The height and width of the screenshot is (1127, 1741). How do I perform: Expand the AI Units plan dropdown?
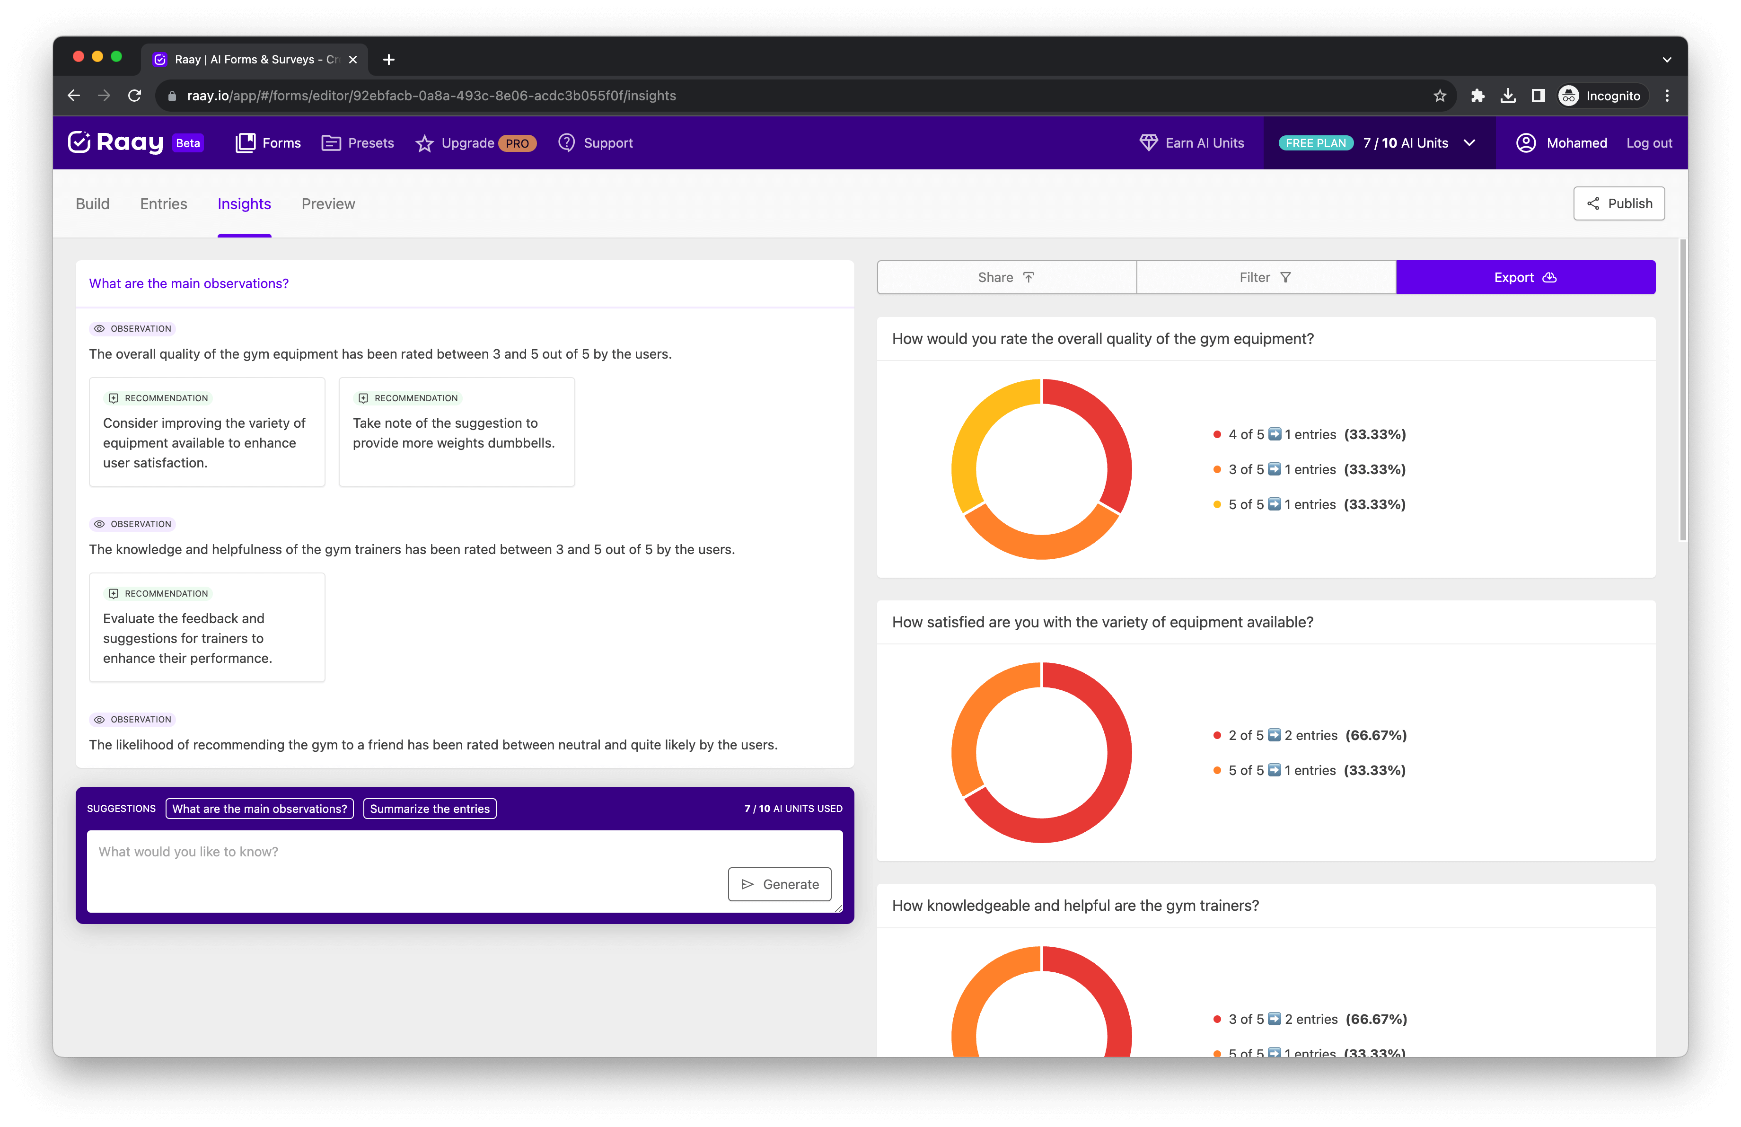[x=1469, y=142]
